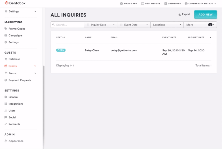This screenshot has width=222, height=149.
Task: Collapse the Events submenu chevron
Action: pyautogui.click(x=35, y=66)
